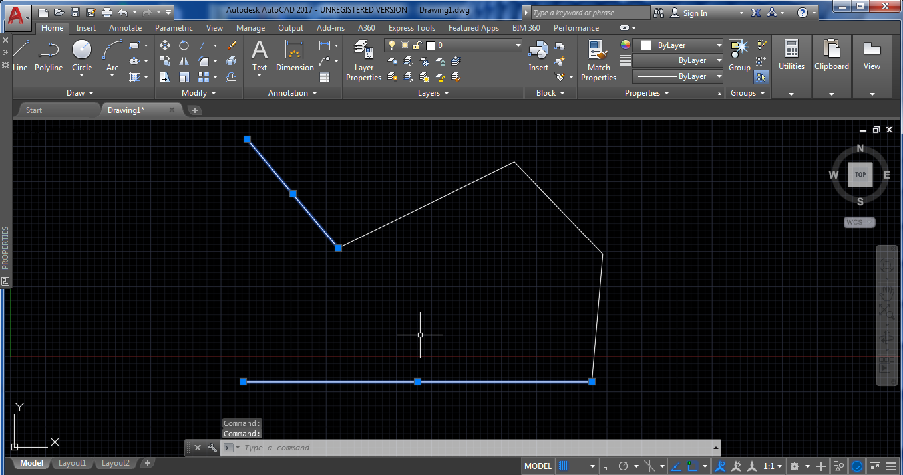This screenshot has height=475, width=903.
Task: Toggle group selection on/off button
Action: pyautogui.click(x=761, y=77)
